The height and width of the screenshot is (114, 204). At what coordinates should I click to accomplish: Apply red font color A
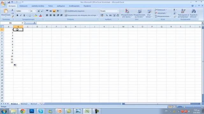click(x=40, y=16)
